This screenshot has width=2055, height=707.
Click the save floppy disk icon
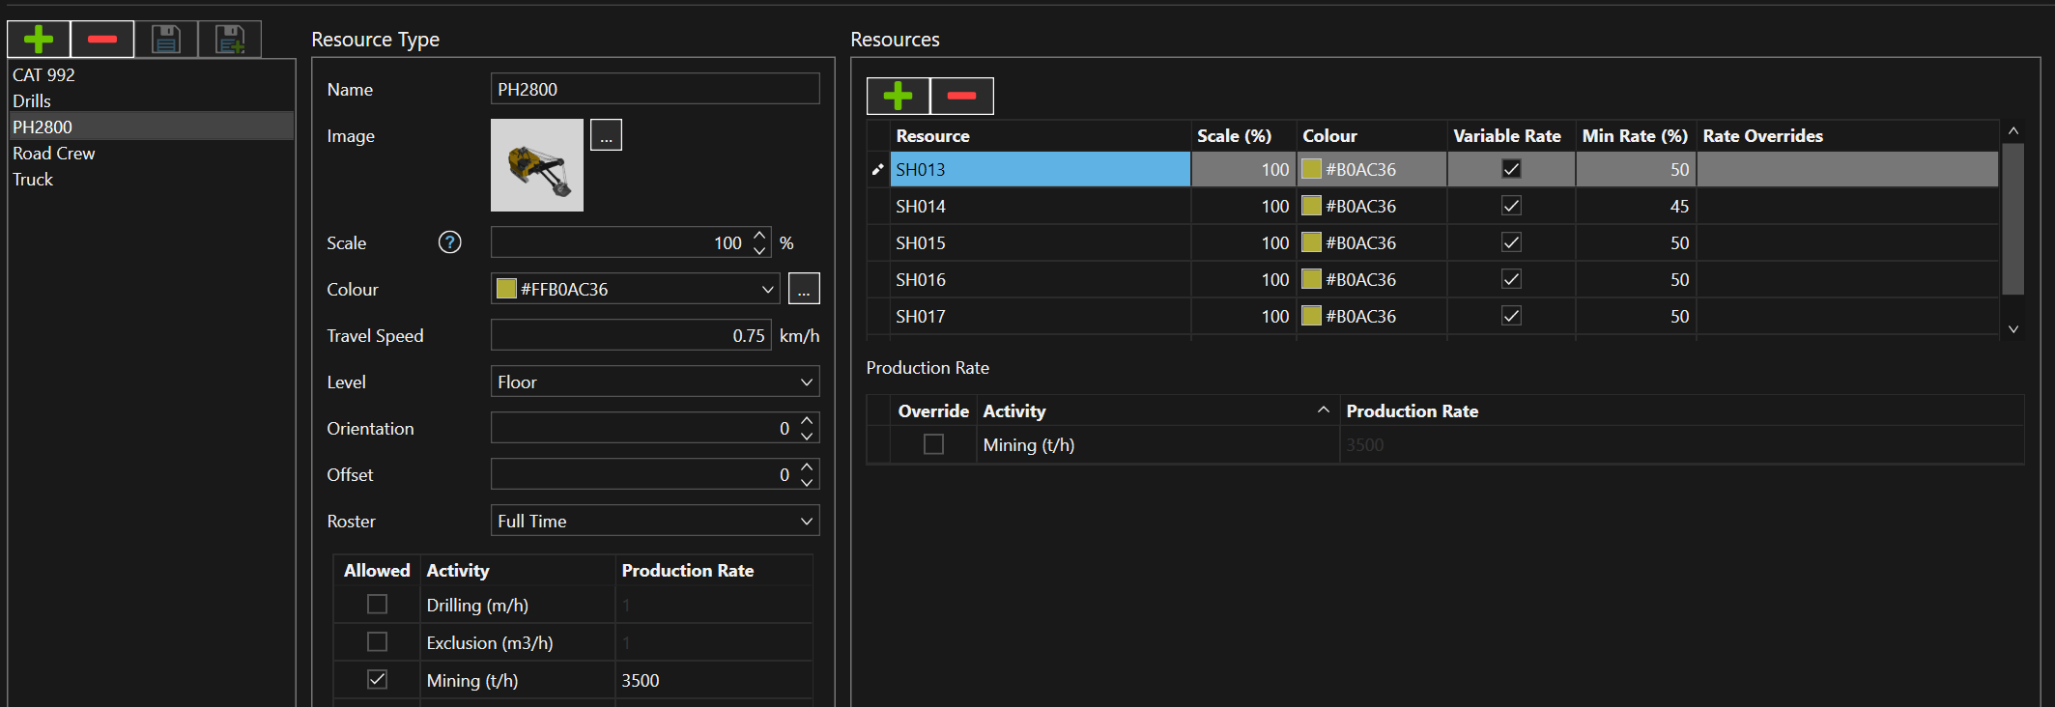(166, 40)
